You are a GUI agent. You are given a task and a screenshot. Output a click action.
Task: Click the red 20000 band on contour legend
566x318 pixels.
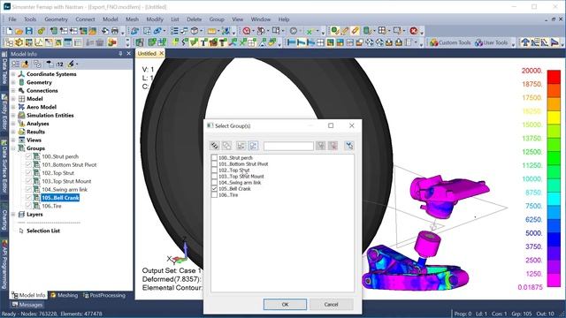tap(554, 77)
